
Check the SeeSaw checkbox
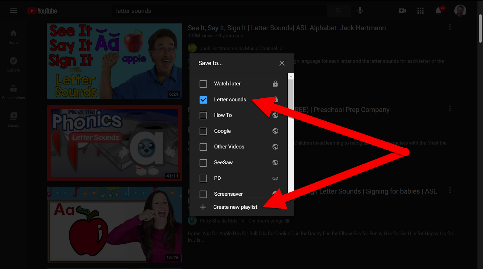point(203,163)
